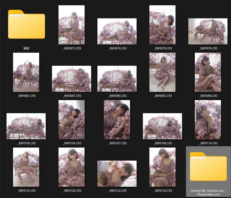Screen dimensions: 231x198
Task: Select the _R6F0114.CR3 portrait thumbnail
Action: [x=208, y=120]
